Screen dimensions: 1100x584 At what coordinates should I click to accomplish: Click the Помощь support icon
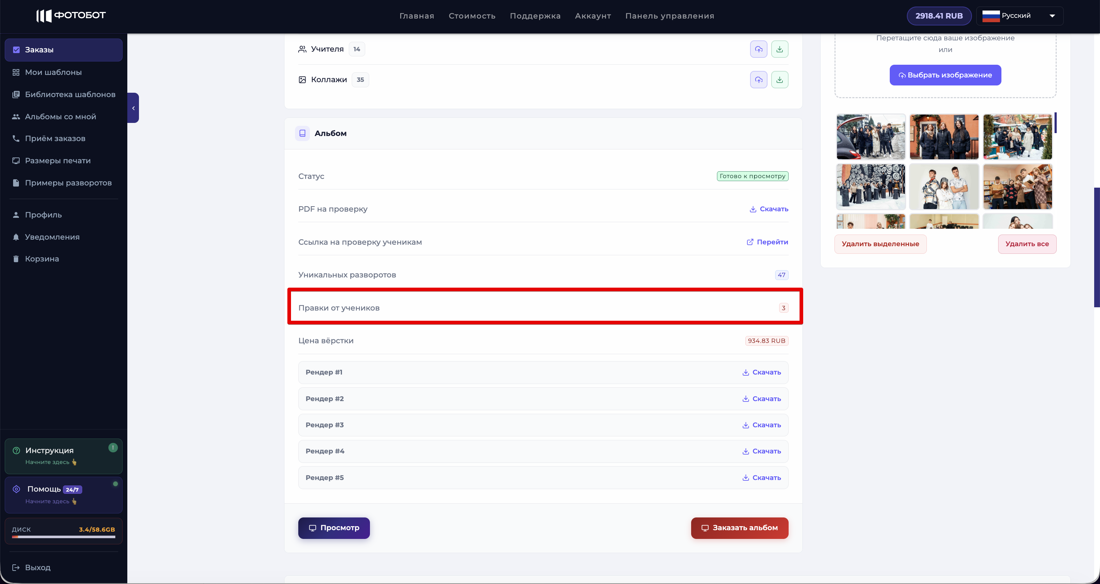click(17, 489)
